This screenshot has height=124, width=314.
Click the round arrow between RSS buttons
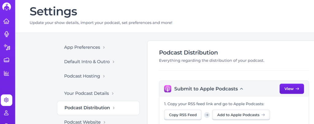tap(207, 115)
